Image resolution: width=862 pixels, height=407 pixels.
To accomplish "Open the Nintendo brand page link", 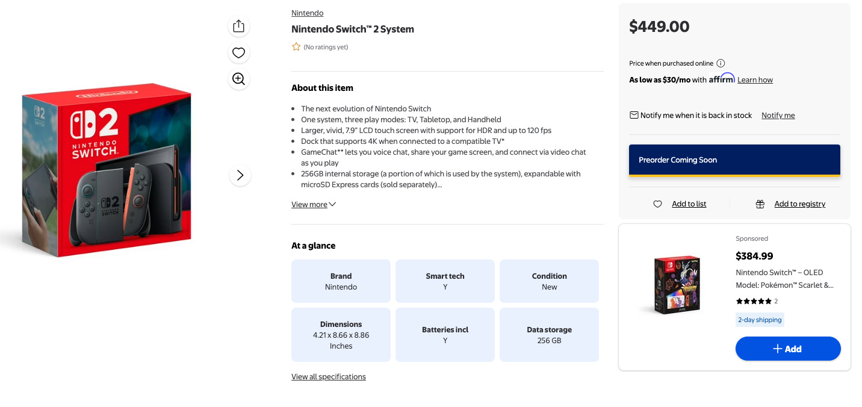I will click(x=307, y=13).
